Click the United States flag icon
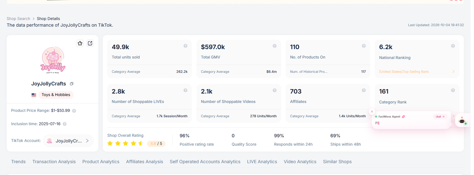This screenshot has width=474, height=175. [x=34, y=95]
